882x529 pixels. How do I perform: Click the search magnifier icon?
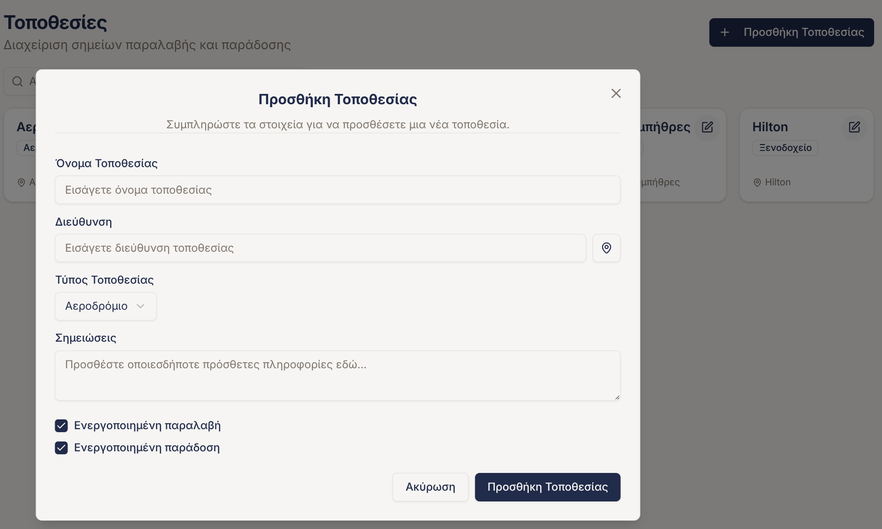18,82
